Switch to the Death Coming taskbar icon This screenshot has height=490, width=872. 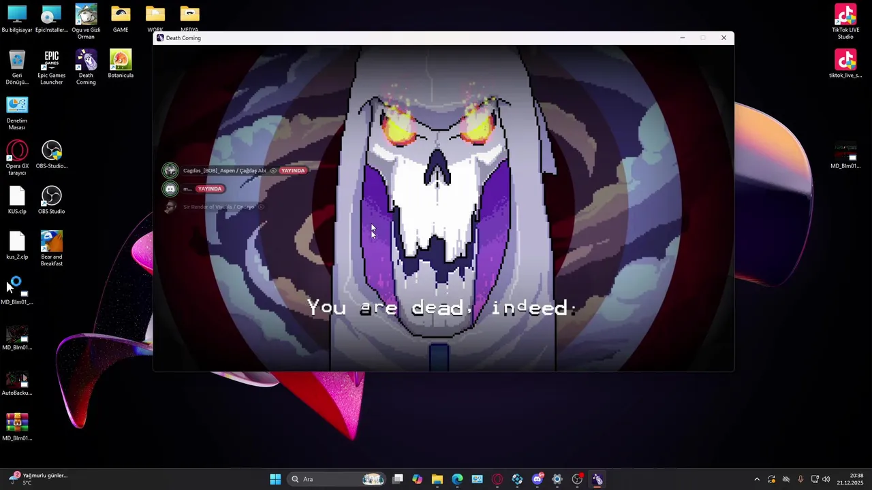pyautogui.click(x=597, y=479)
